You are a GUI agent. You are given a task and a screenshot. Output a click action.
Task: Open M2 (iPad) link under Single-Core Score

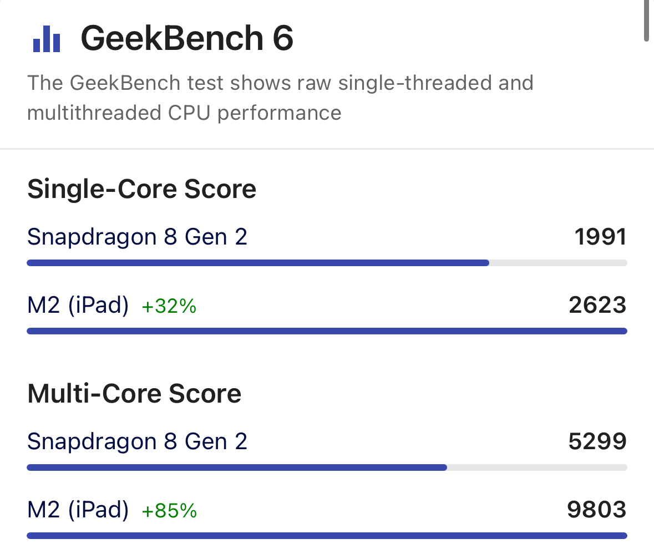coord(78,305)
